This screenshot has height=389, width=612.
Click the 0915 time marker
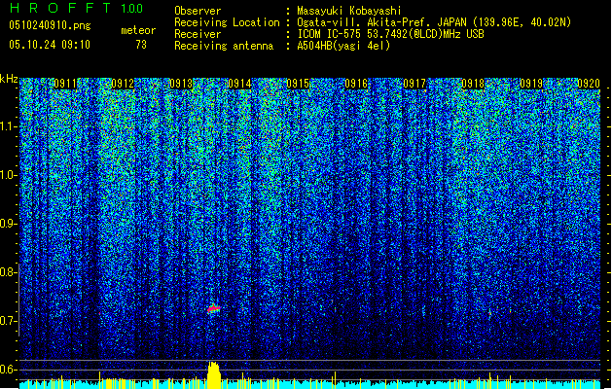pyautogui.click(x=298, y=84)
